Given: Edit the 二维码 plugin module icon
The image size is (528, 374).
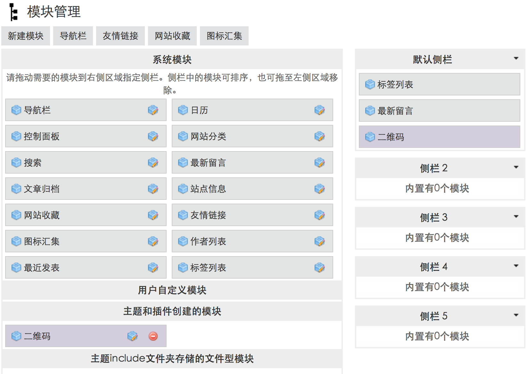Looking at the screenshot, I should [133, 336].
